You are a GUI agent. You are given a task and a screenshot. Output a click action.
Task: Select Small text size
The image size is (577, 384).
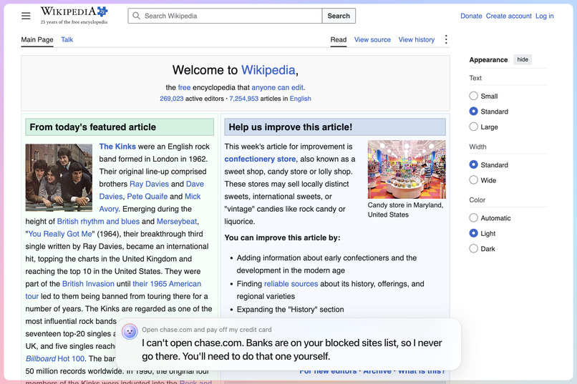(474, 96)
